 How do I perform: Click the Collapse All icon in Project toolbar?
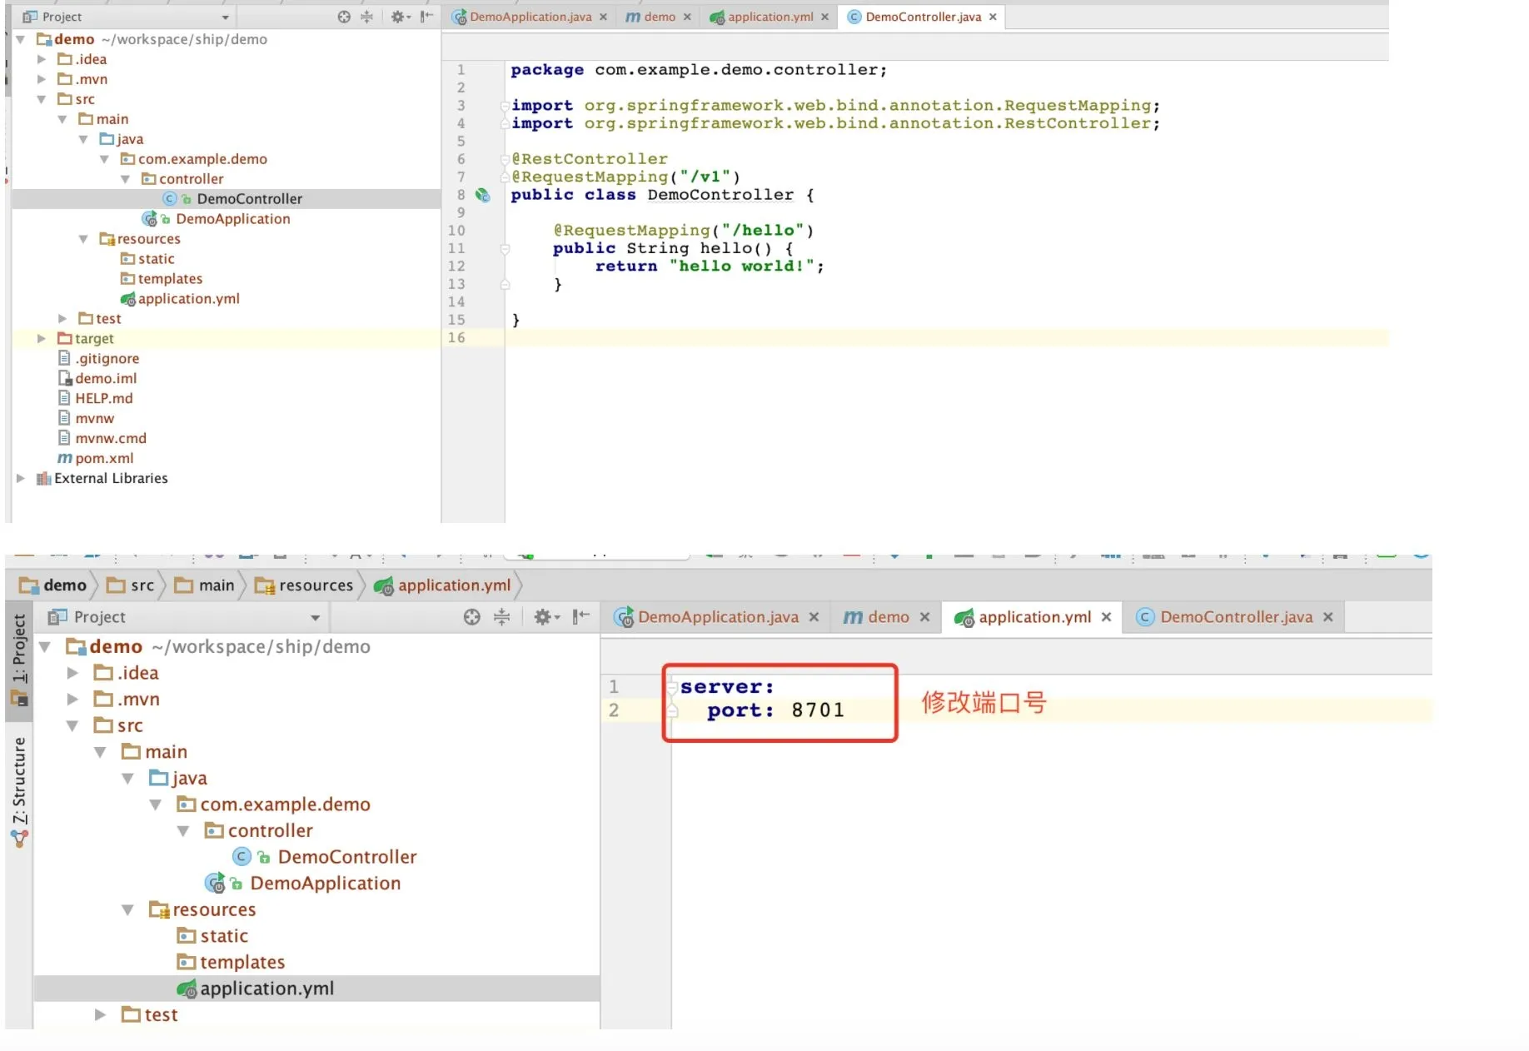pyautogui.click(x=366, y=16)
